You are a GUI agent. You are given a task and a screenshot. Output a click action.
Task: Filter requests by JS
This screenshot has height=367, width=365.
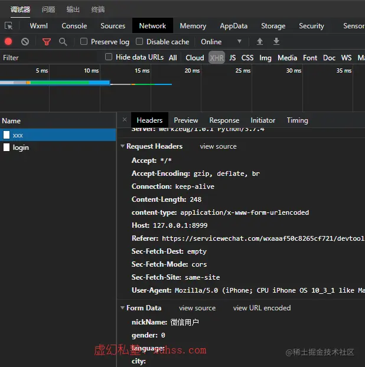coord(232,58)
